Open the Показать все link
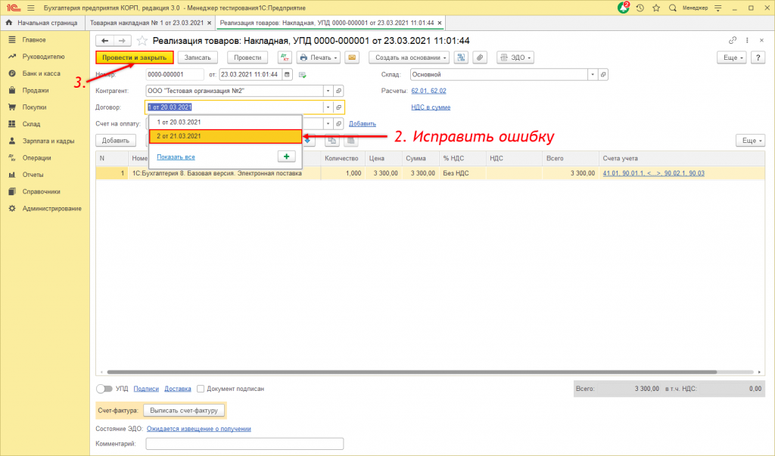The width and height of the screenshot is (775, 456). tap(176, 157)
